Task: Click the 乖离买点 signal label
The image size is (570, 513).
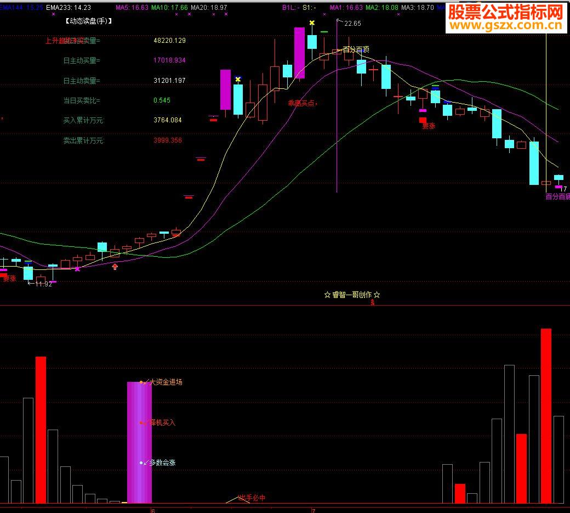Action: 301,103
